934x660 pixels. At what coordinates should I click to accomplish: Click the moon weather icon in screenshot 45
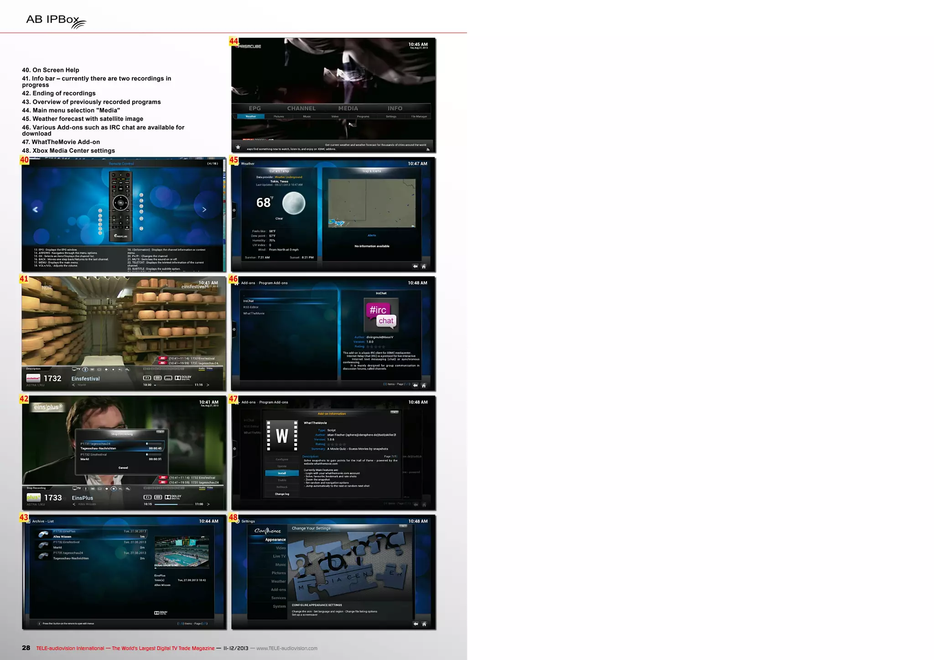tap(293, 203)
